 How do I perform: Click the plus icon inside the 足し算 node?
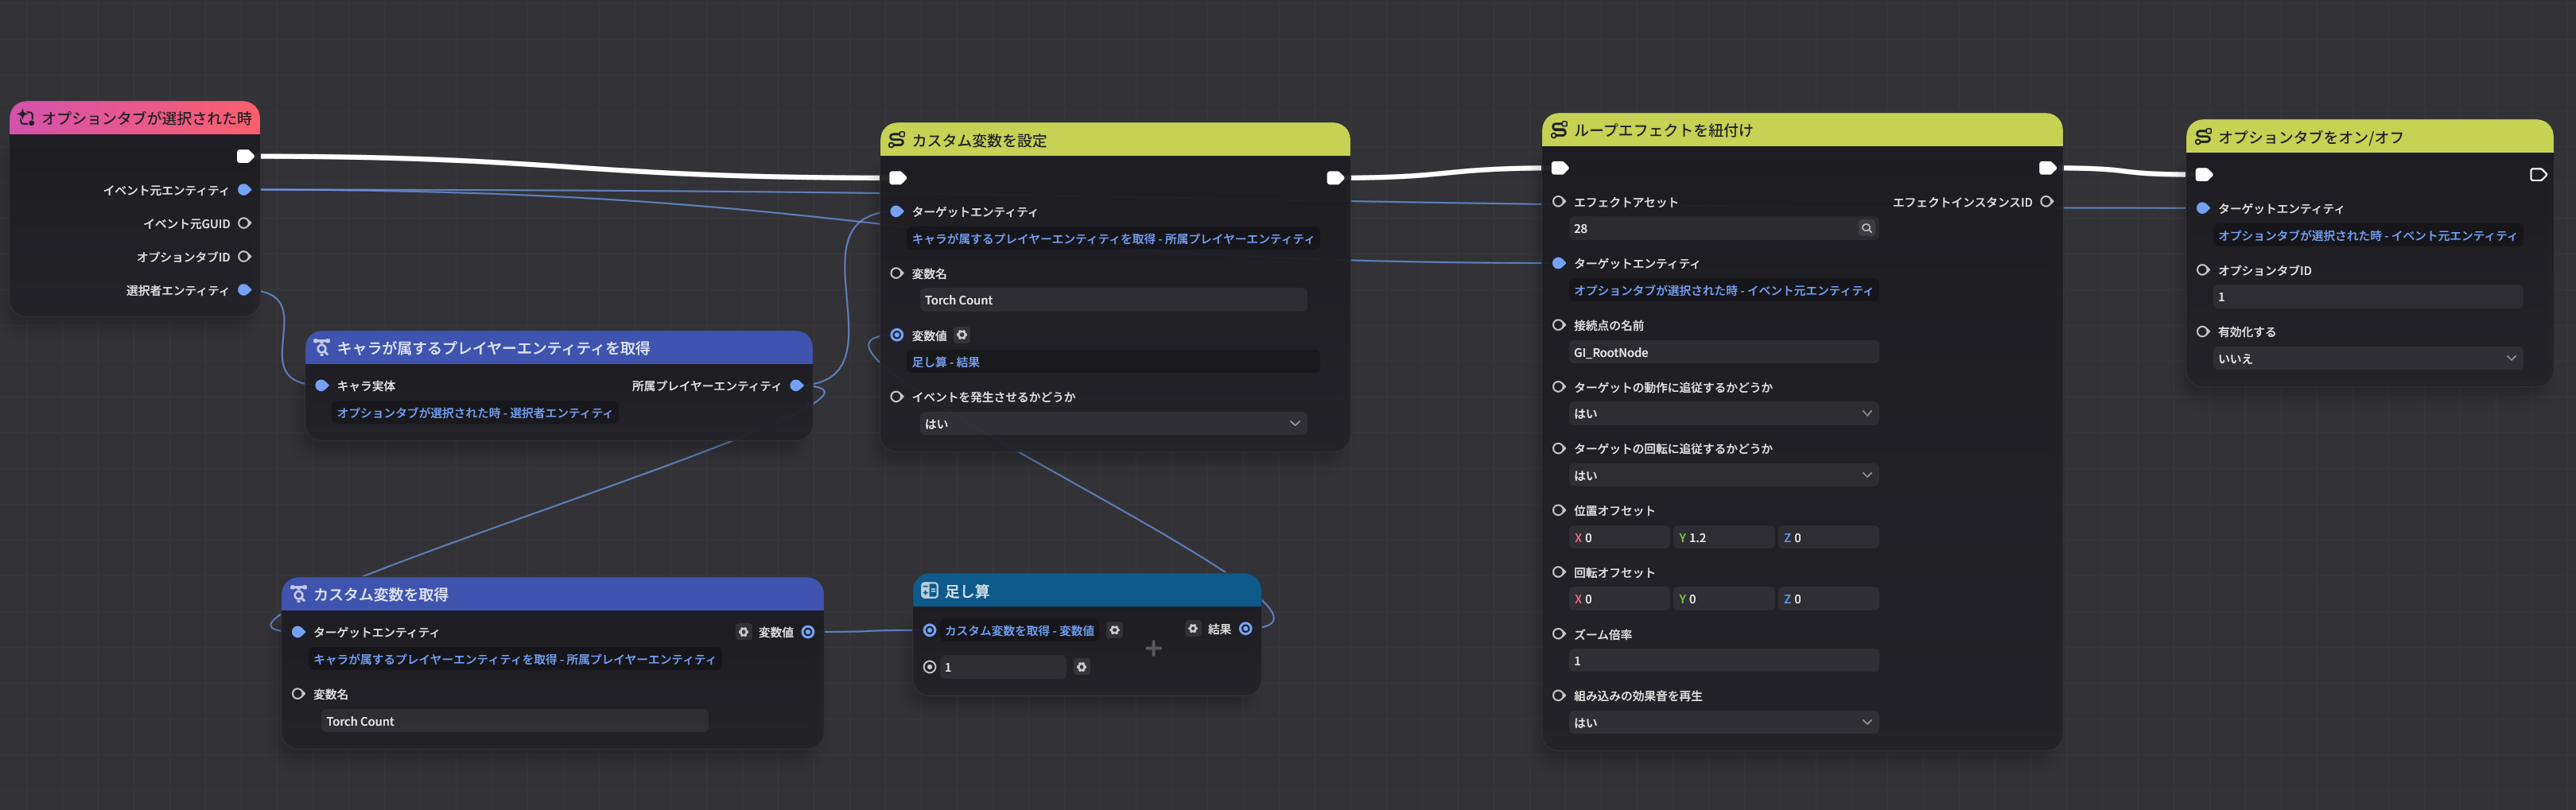point(1153,648)
